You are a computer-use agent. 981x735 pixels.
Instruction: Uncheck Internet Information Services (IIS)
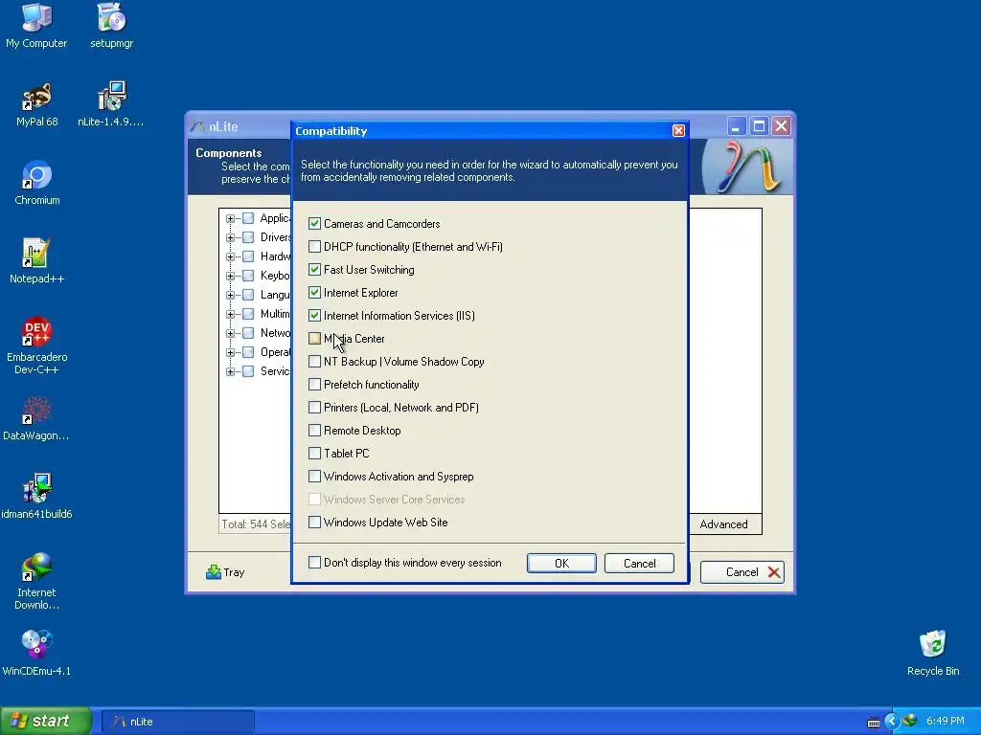pos(314,316)
